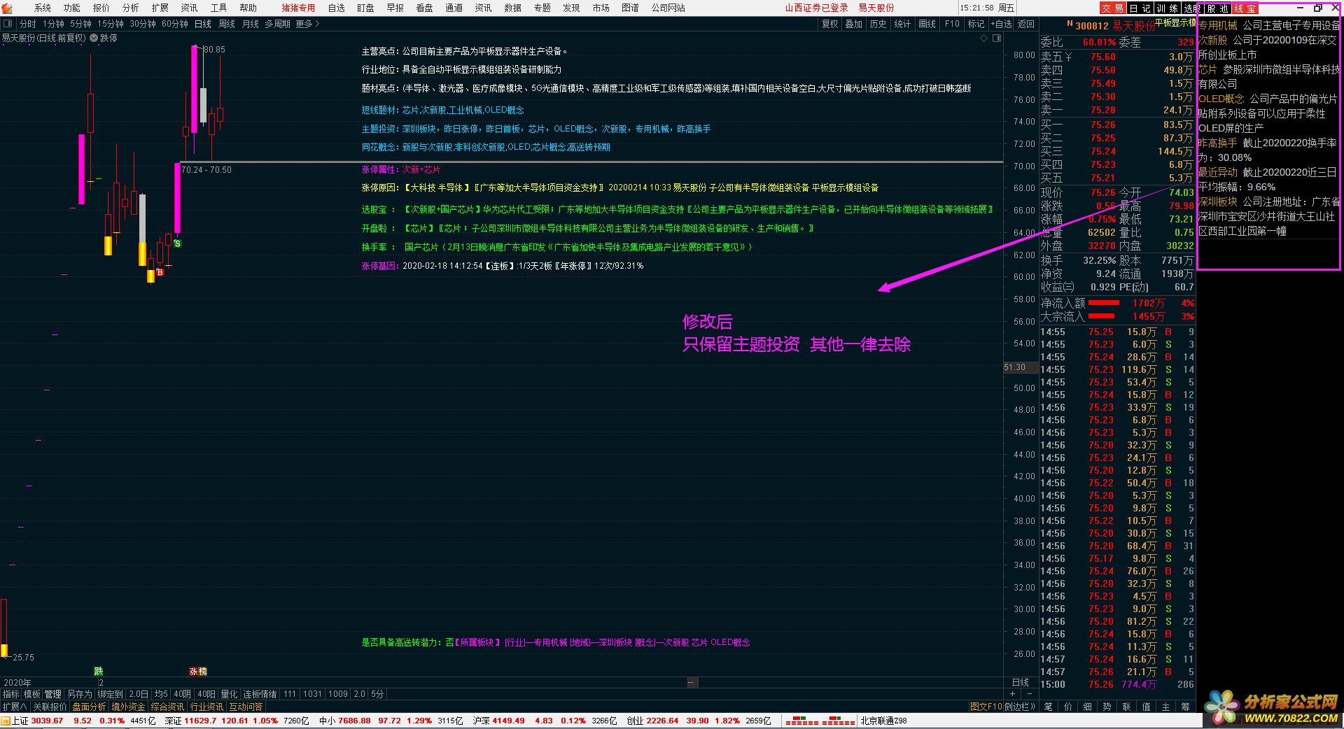This screenshot has height=729, width=1344.
Task: Click the 统计 toolbar button
Action: tap(903, 24)
